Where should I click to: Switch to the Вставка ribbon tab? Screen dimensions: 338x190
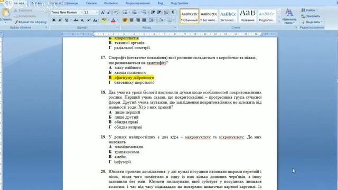(36, 3)
